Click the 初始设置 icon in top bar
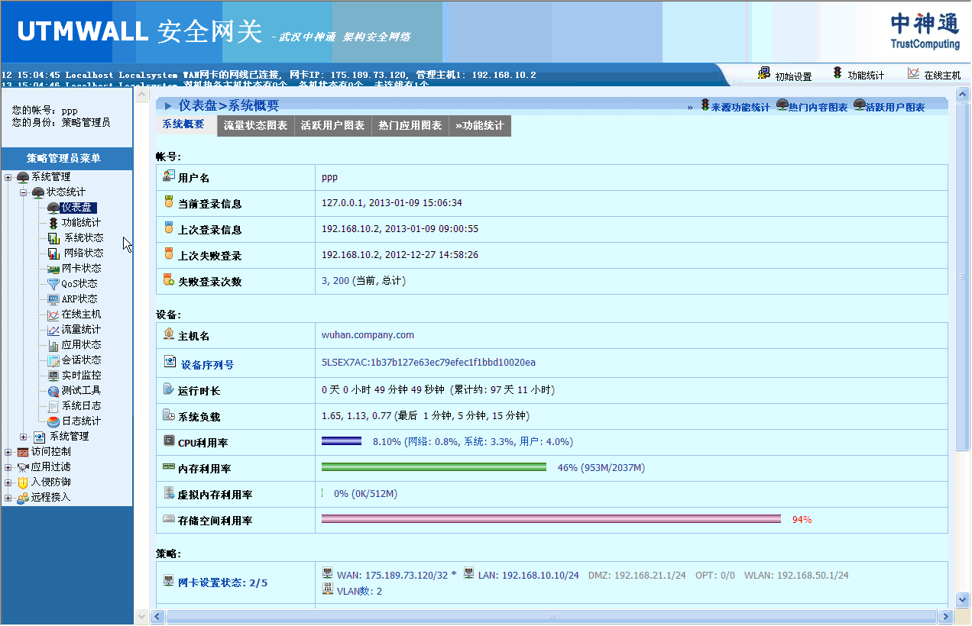 click(x=763, y=73)
